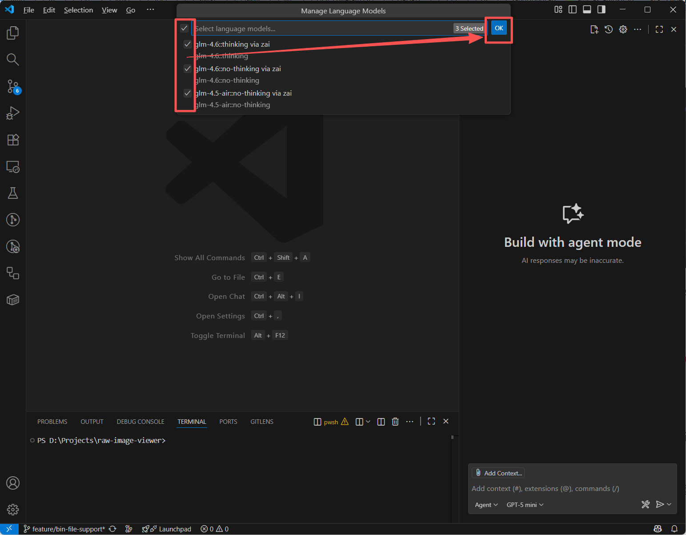This screenshot has height=535, width=686.
Task: Maximize the chat panel
Action: (x=659, y=29)
